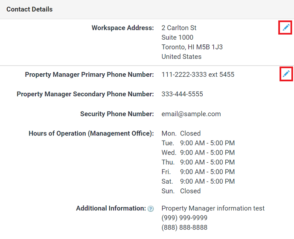Click the Suite 1000 address line
Viewport: 294px width, 239px height.
(x=178, y=37)
